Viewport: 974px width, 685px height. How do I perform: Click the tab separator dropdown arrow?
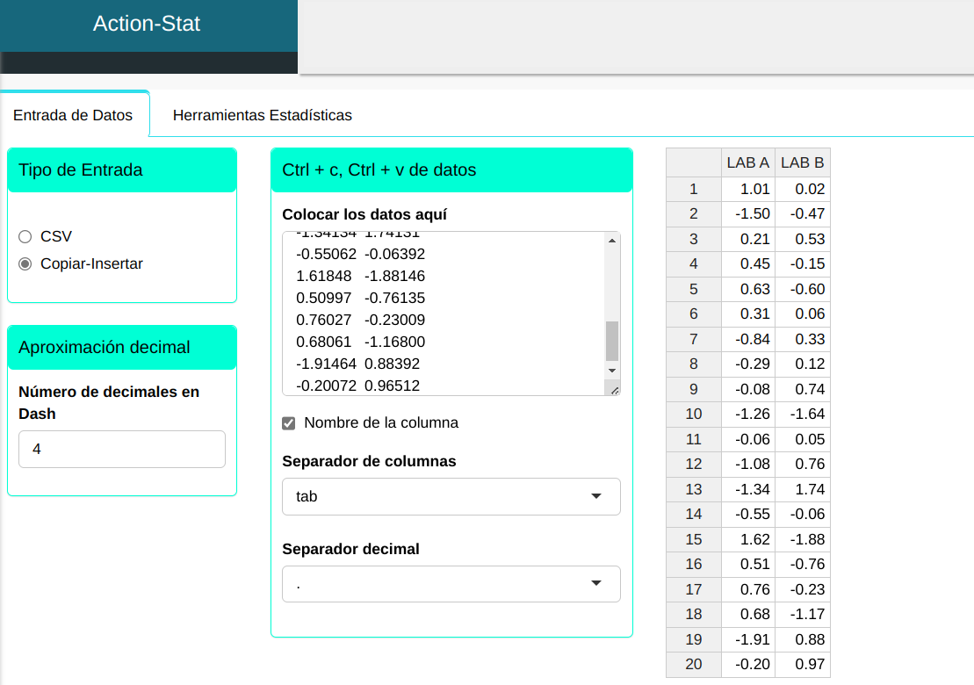[596, 496]
